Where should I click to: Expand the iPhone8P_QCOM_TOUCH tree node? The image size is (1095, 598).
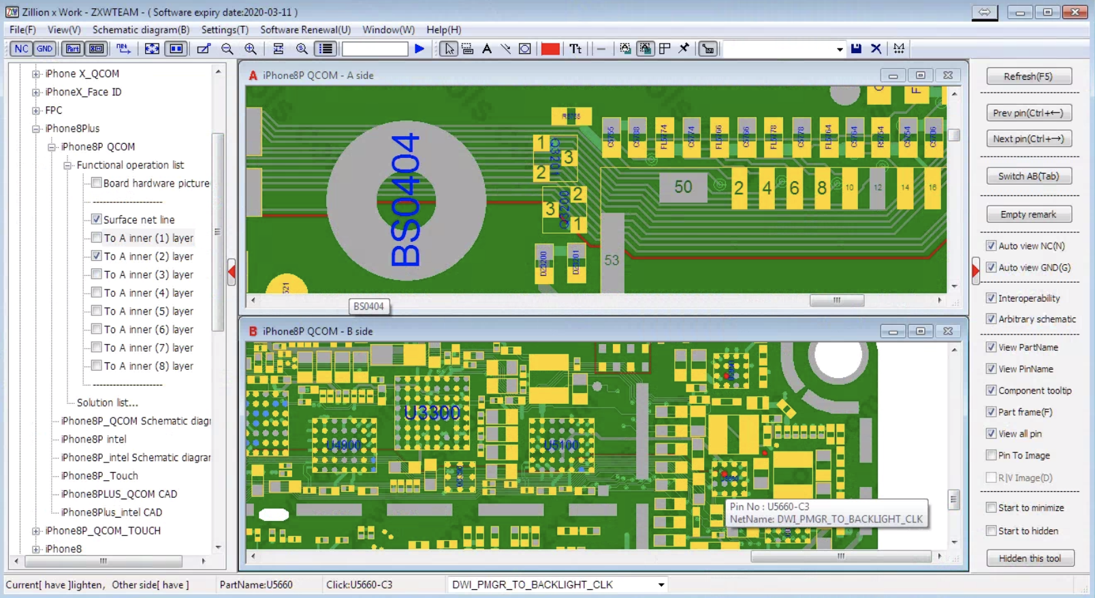click(x=36, y=531)
